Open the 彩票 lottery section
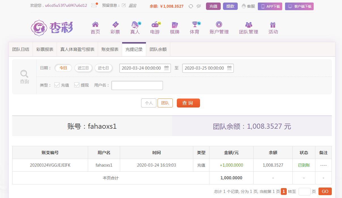 point(115,27)
